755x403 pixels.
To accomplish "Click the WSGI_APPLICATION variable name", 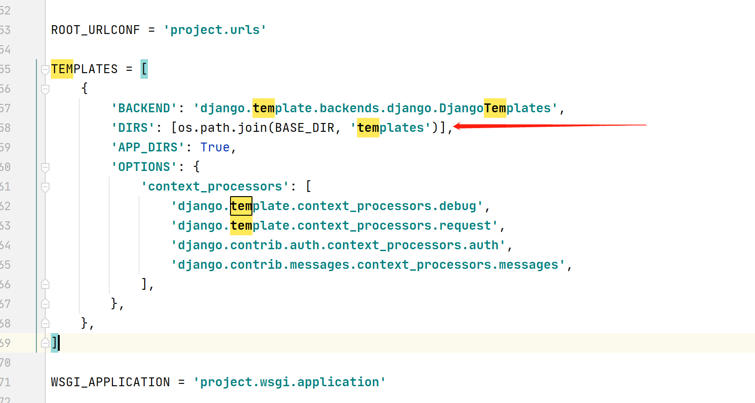I will pos(111,382).
